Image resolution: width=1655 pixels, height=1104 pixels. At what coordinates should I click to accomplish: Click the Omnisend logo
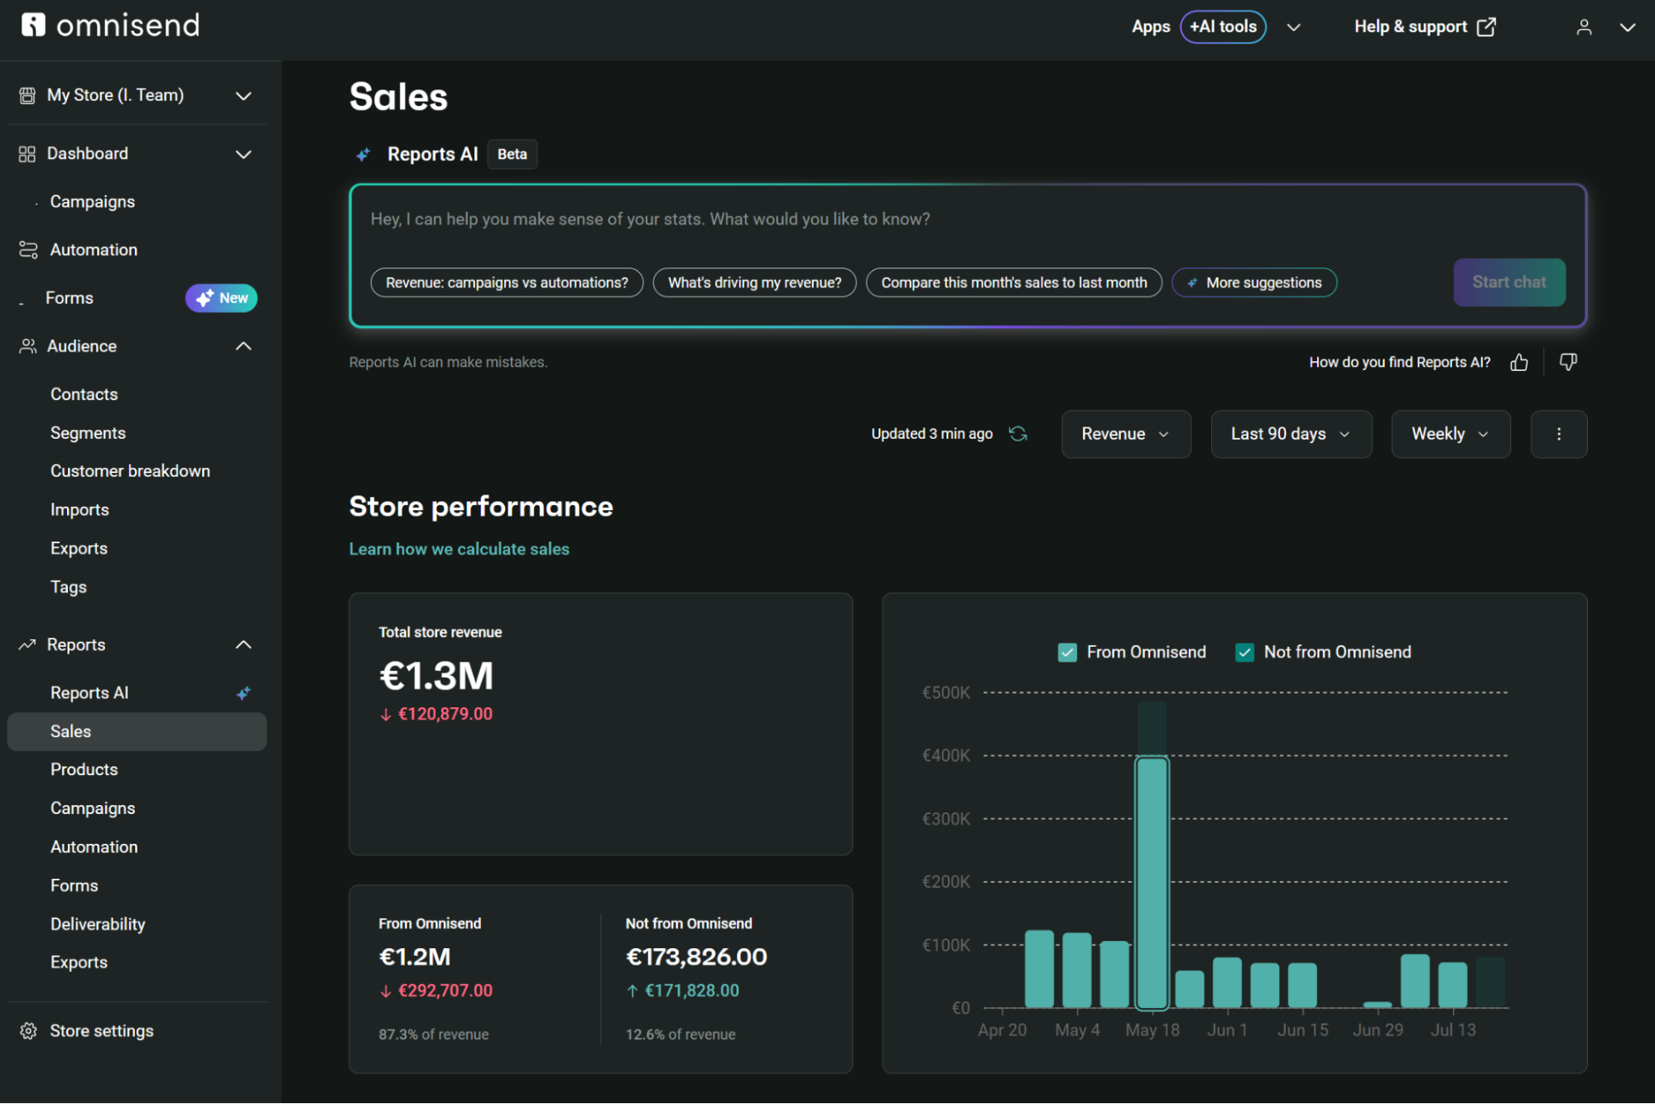(x=110, y=26)
